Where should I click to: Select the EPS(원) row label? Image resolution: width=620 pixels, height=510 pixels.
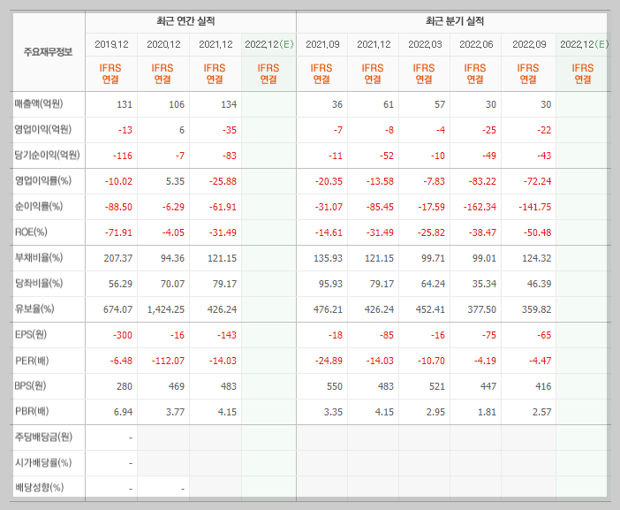click(31, 334)
